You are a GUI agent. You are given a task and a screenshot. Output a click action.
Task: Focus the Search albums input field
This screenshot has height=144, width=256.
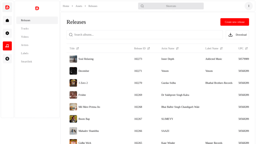tap(145, 34)
